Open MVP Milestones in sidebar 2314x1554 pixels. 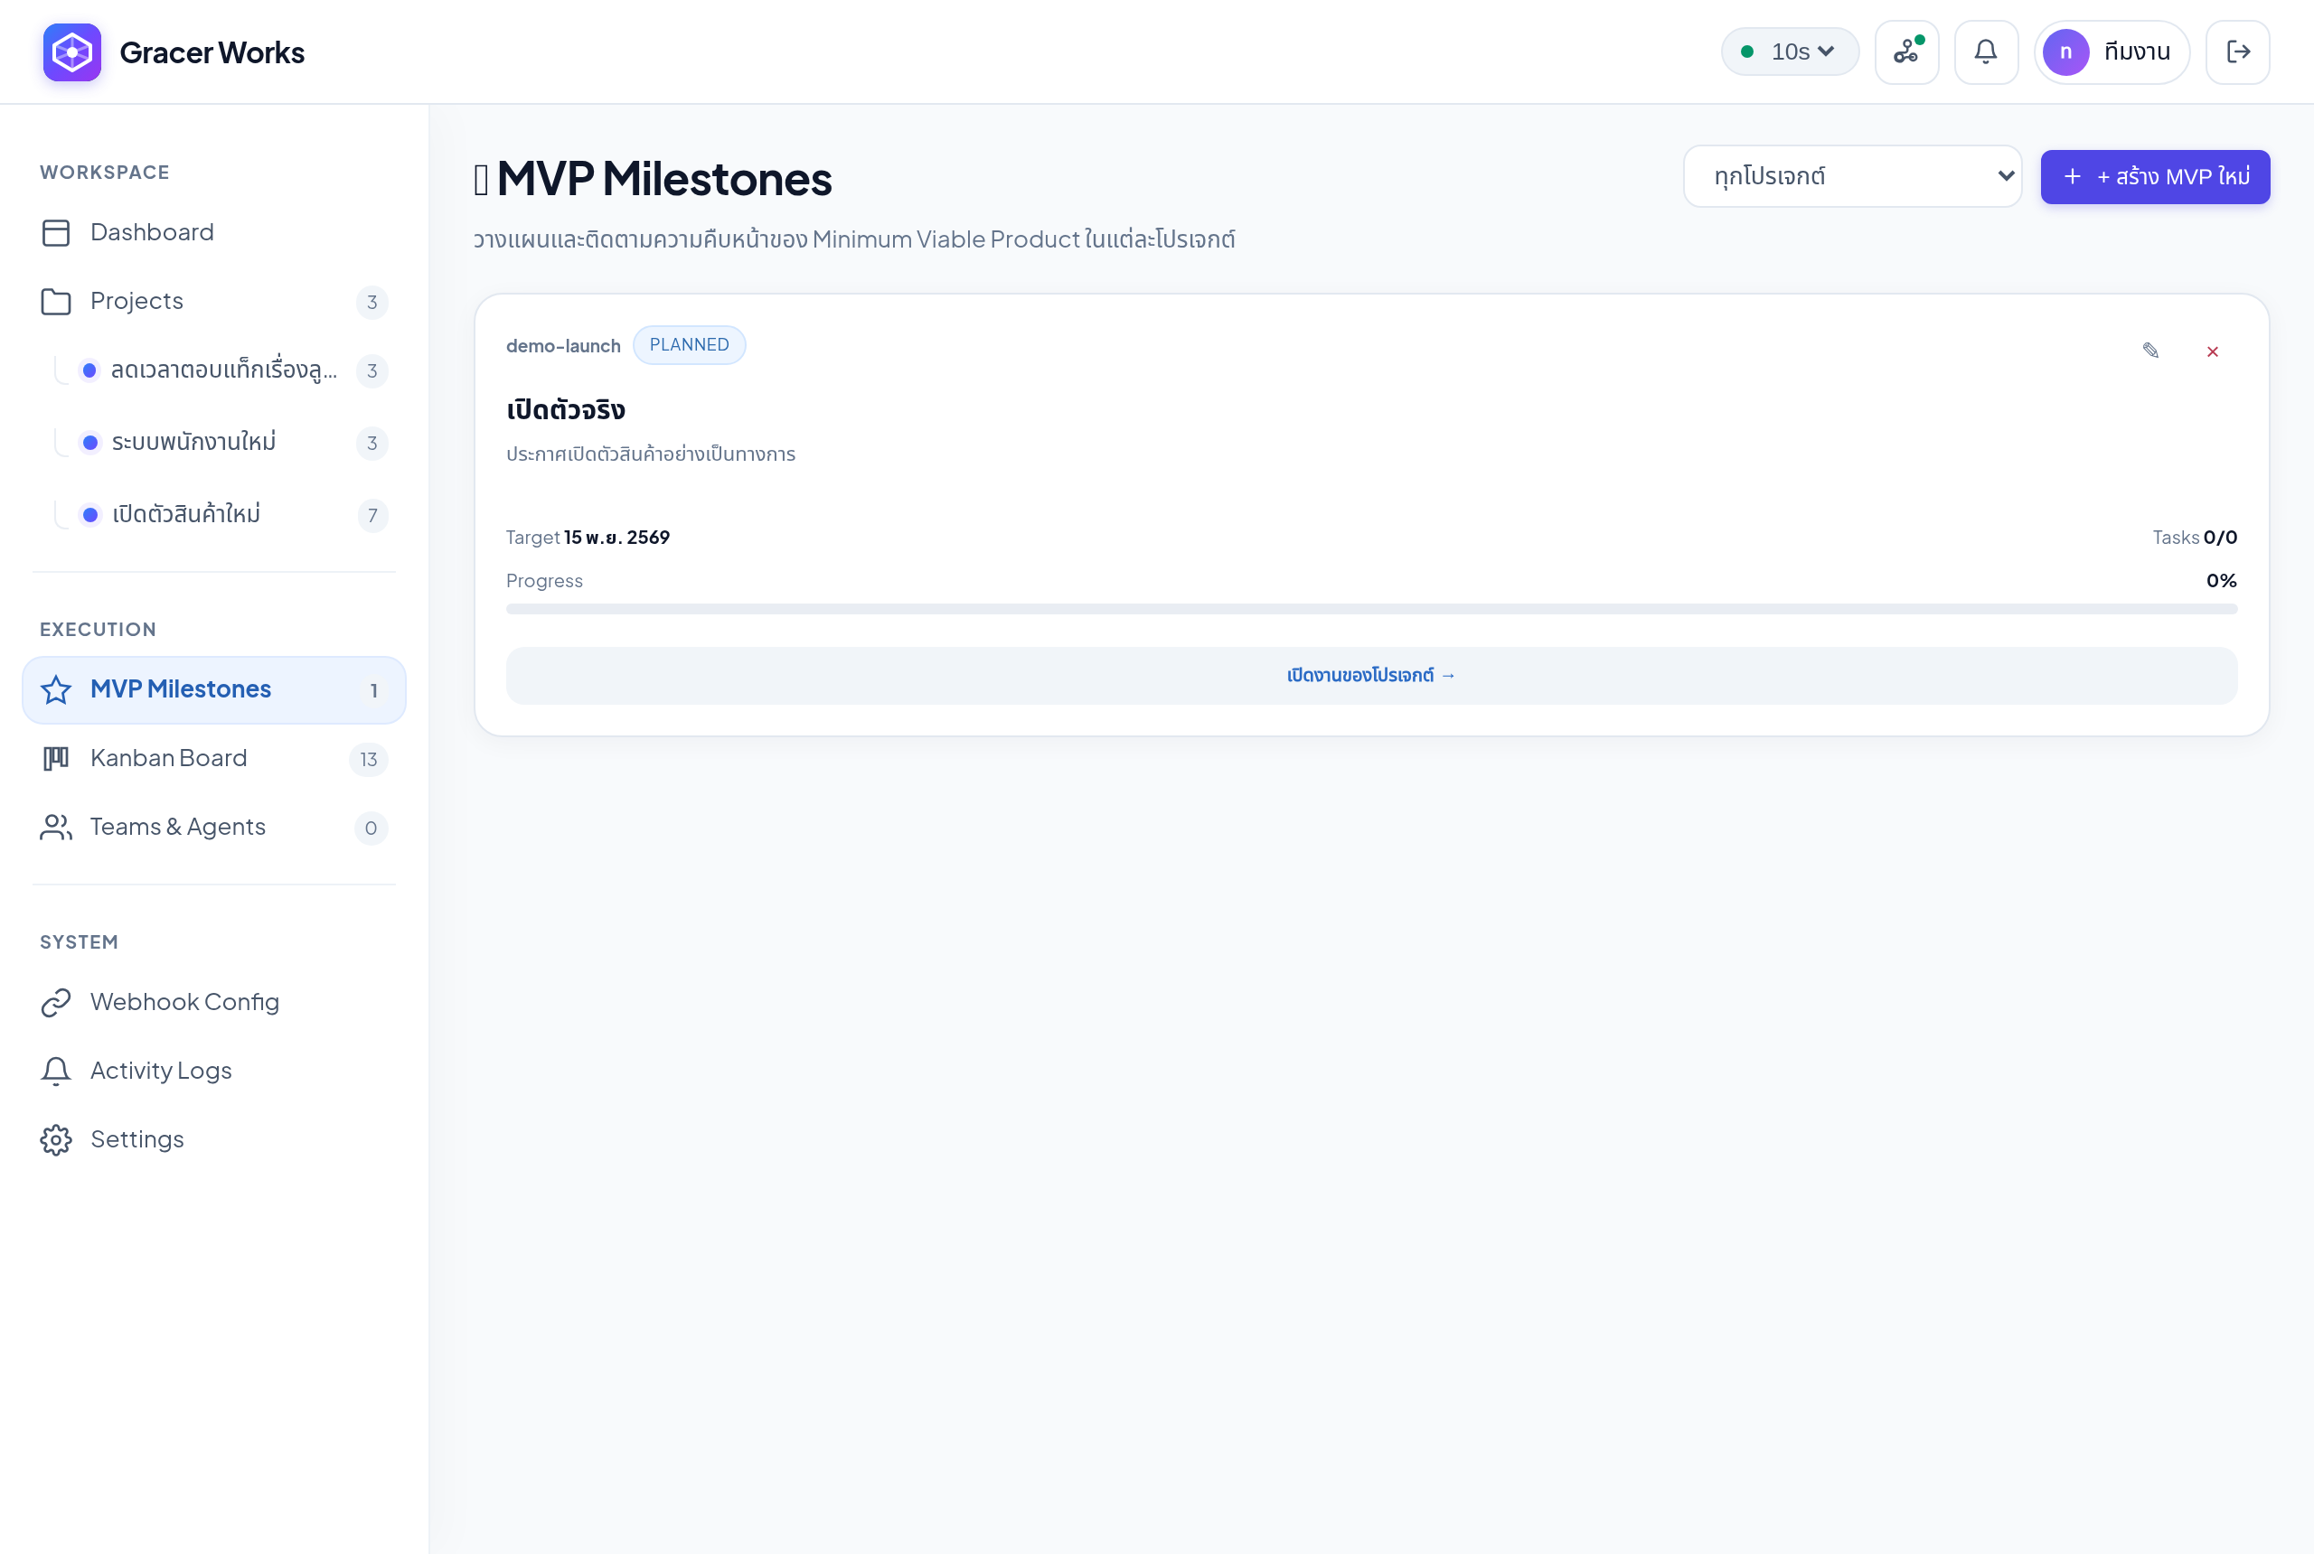coord(214,689)
